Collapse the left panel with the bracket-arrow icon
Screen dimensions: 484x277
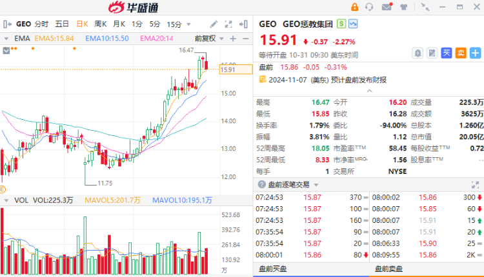click(7, 24)
